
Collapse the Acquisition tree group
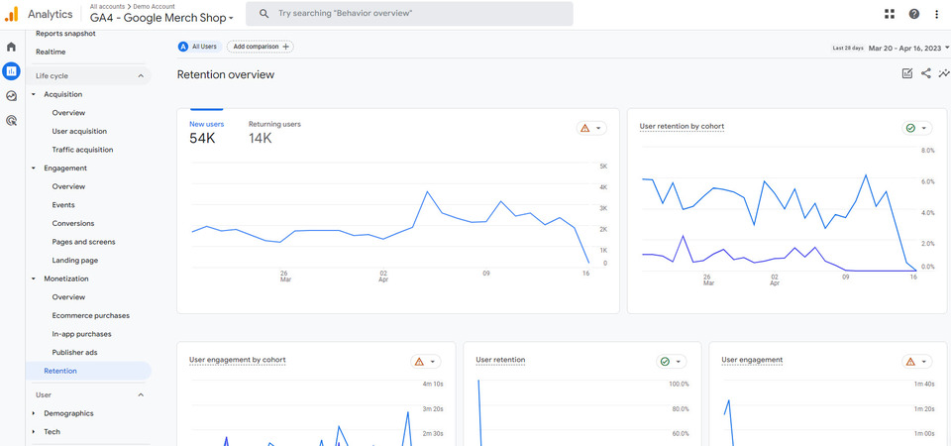point(34,94)
